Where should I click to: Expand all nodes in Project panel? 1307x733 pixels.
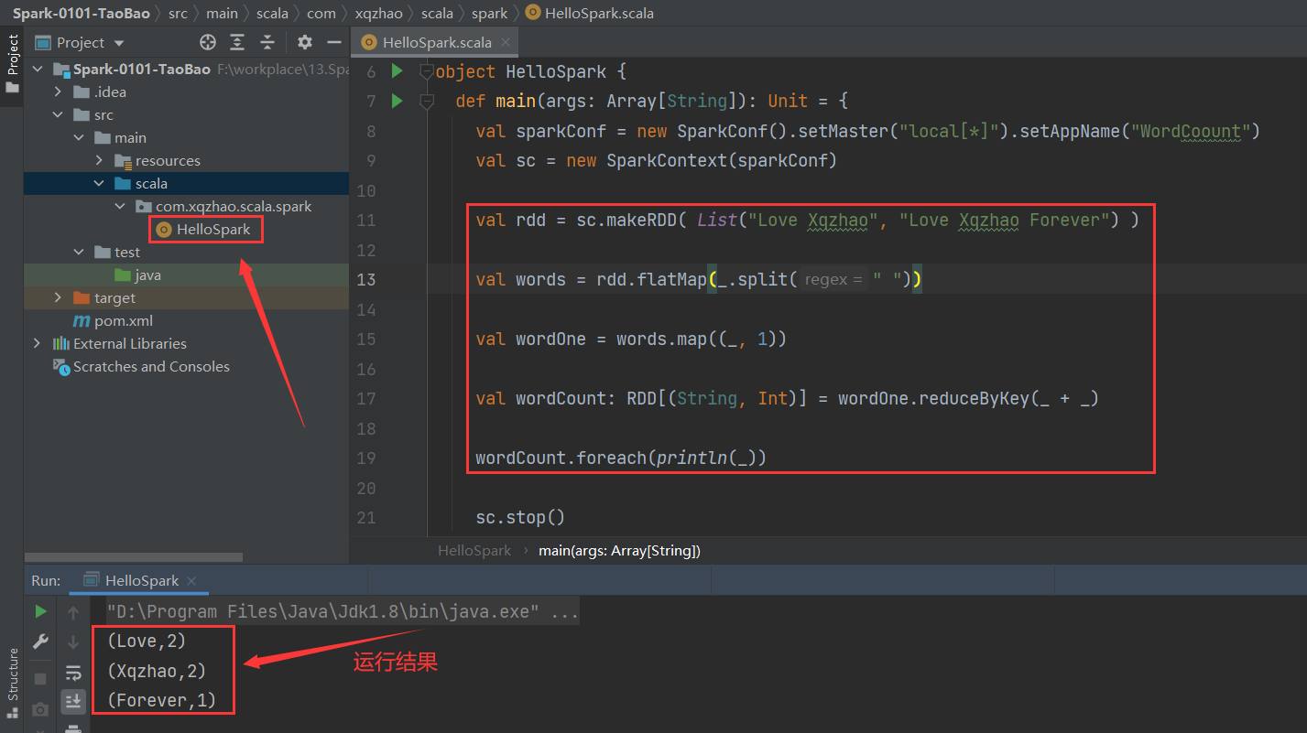tap(237, 42)
